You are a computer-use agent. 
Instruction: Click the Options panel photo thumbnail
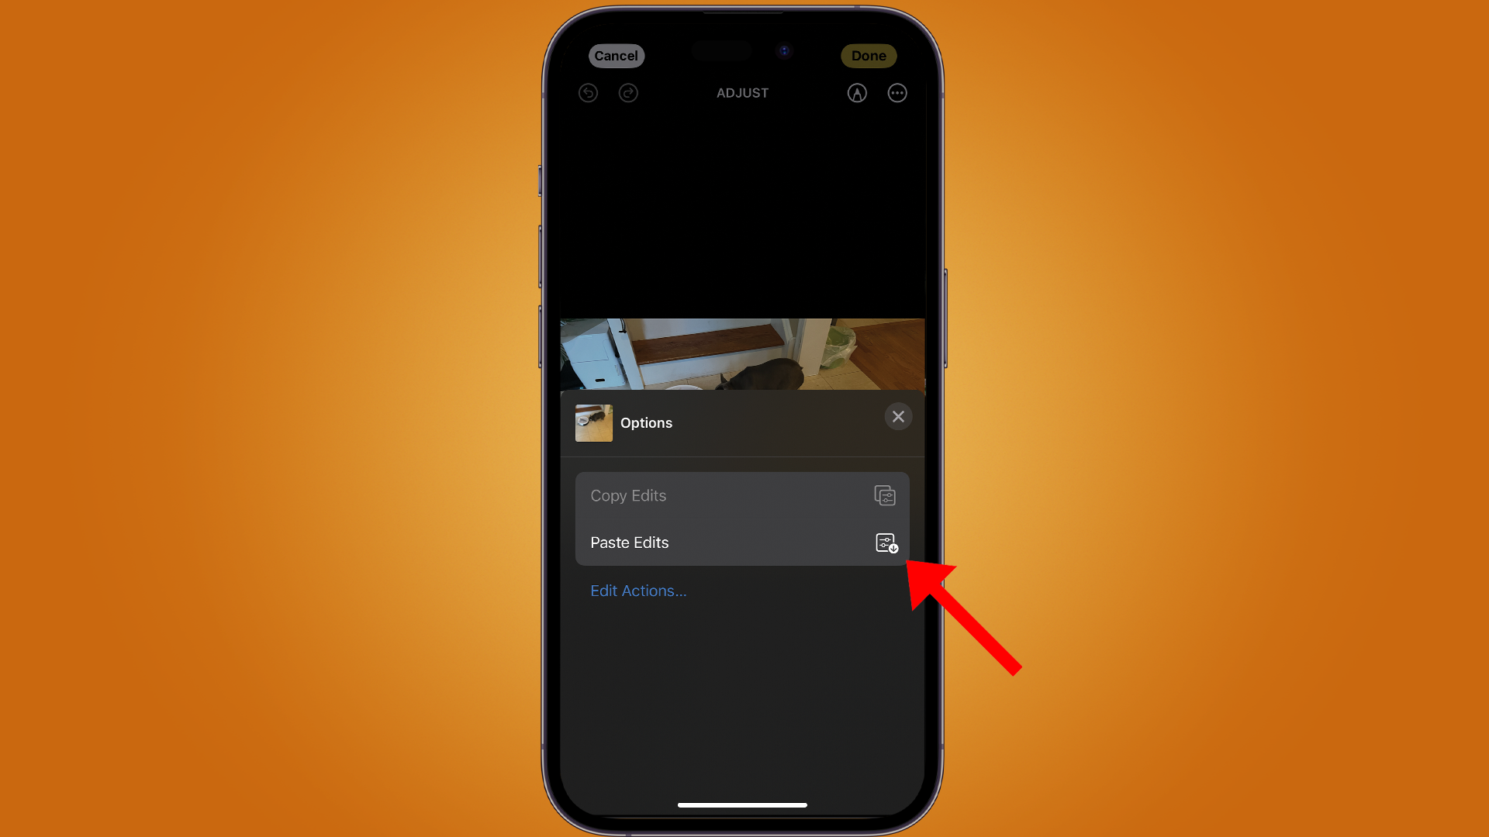tap(592, 423)
